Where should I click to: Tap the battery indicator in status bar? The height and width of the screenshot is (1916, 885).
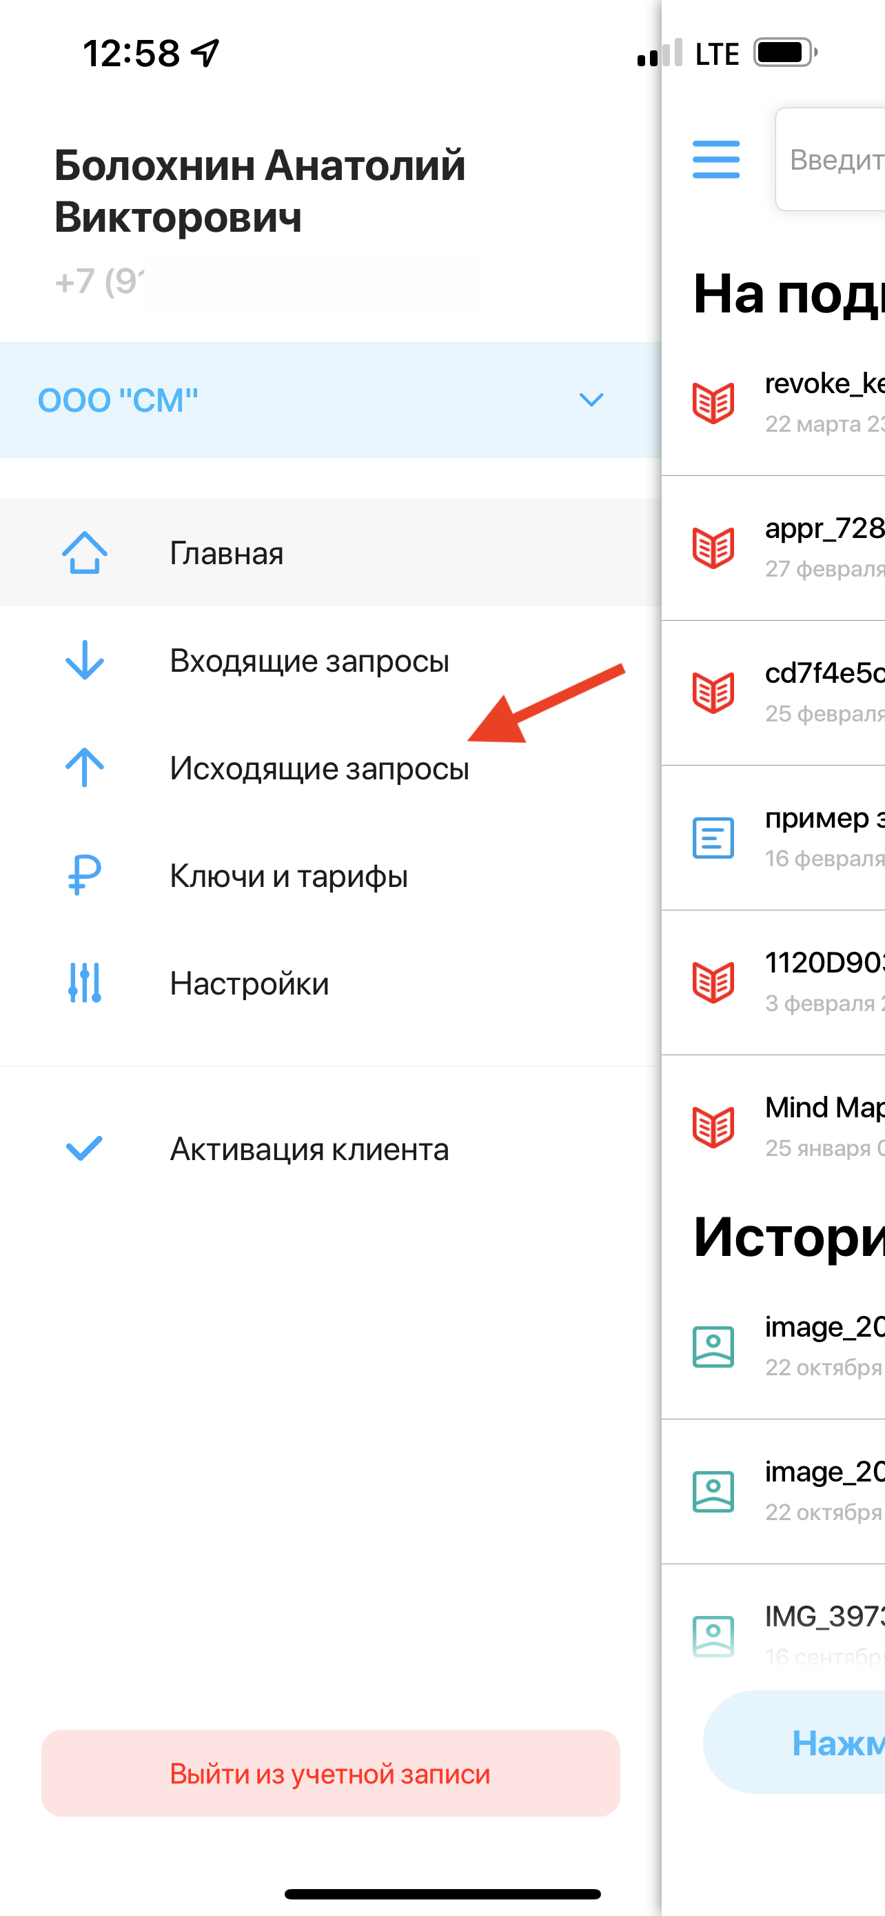(x=786, y=53)
